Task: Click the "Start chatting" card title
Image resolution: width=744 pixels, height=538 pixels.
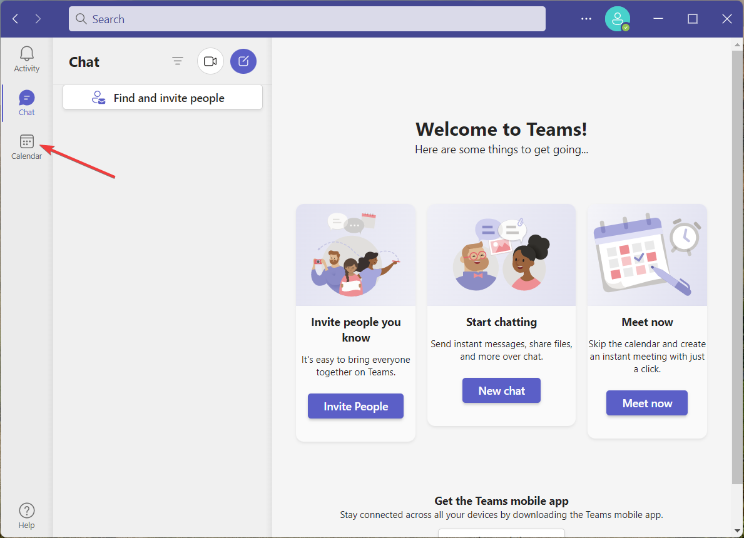Action: point(502,322)
